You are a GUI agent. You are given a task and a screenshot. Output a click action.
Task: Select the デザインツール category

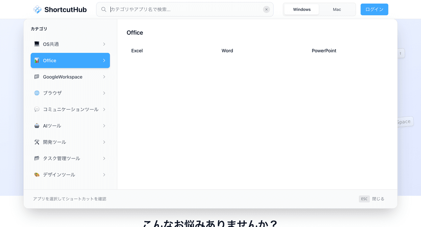point(70,175)
